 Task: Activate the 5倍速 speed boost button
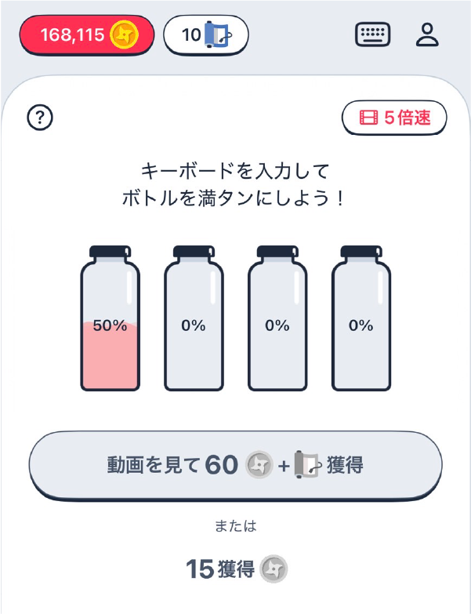394,118
